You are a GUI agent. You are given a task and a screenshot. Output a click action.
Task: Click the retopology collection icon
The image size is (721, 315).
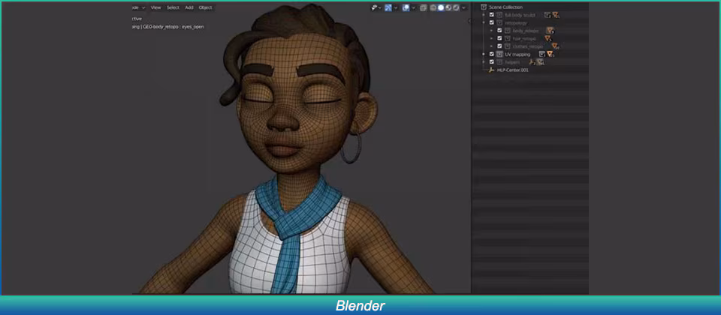(499, 22)
